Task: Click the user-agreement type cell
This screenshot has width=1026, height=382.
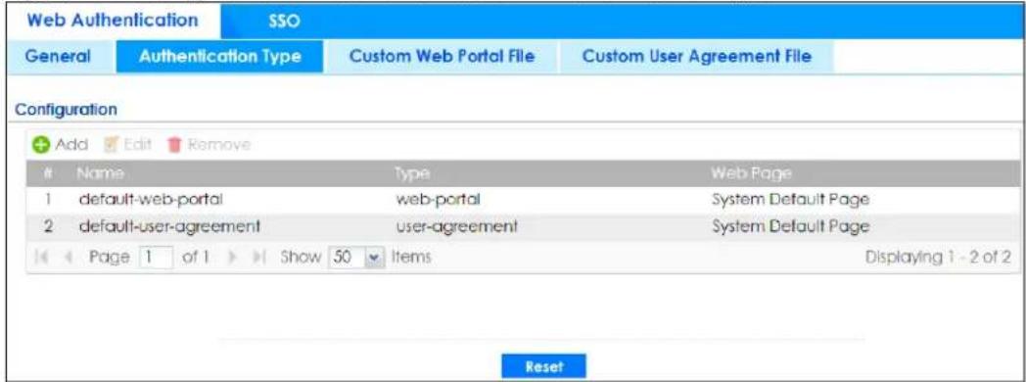Action: point(457,227)
